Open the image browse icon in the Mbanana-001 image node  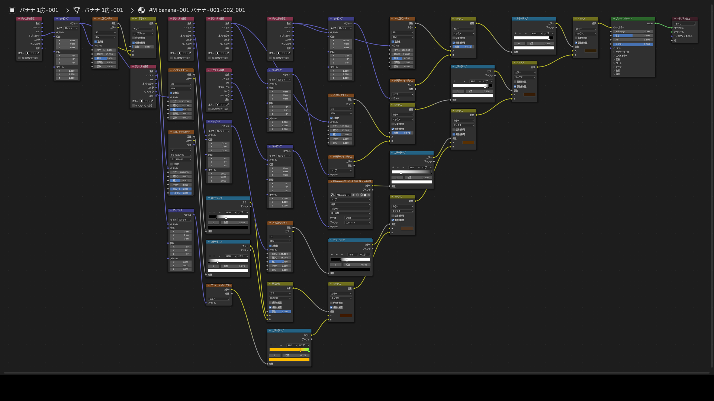click(332, 195)
